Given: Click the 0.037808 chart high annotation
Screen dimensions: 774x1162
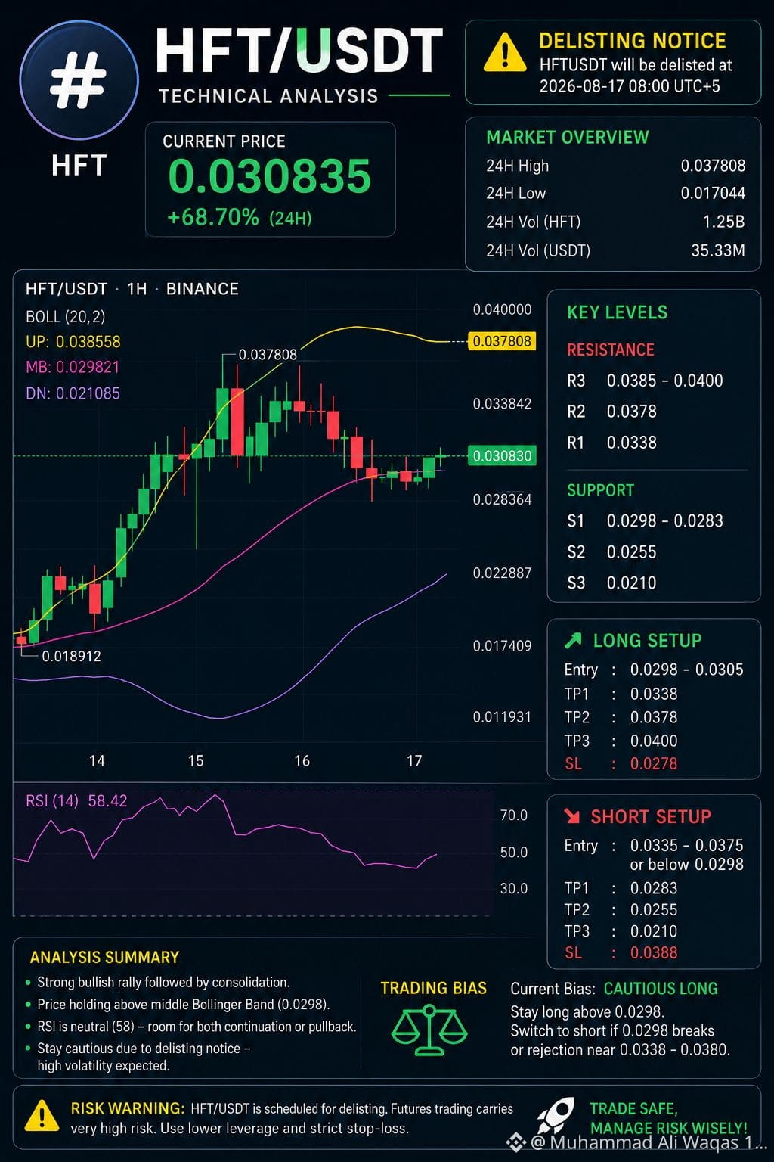Looking at the screenshot, I should [268, 354].
